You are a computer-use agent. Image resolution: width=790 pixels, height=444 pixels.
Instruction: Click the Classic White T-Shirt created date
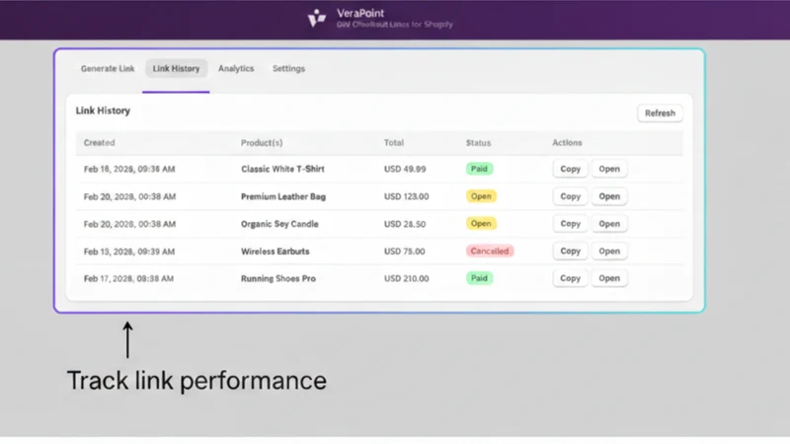tap(129, 169)
